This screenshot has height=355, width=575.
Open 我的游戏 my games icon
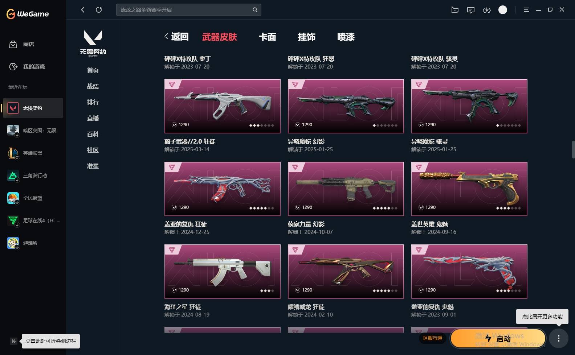(x=13, y=67)
